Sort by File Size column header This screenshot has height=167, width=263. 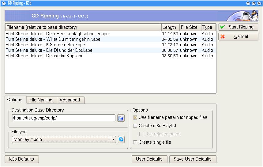pyautogui.click(x=190, y=27)
